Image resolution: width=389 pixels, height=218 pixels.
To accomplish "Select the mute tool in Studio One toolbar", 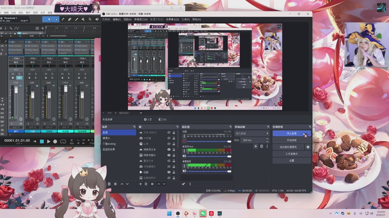I will pos(83,19).
